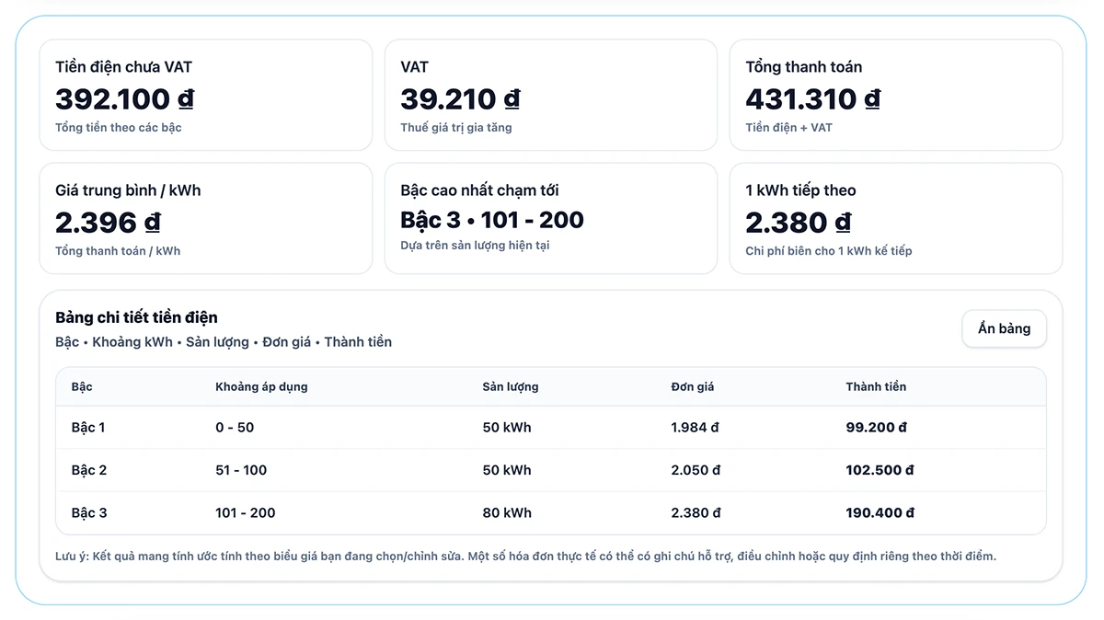
Task: Click the "Đơn giá" column header
Action: pos(693,386)
